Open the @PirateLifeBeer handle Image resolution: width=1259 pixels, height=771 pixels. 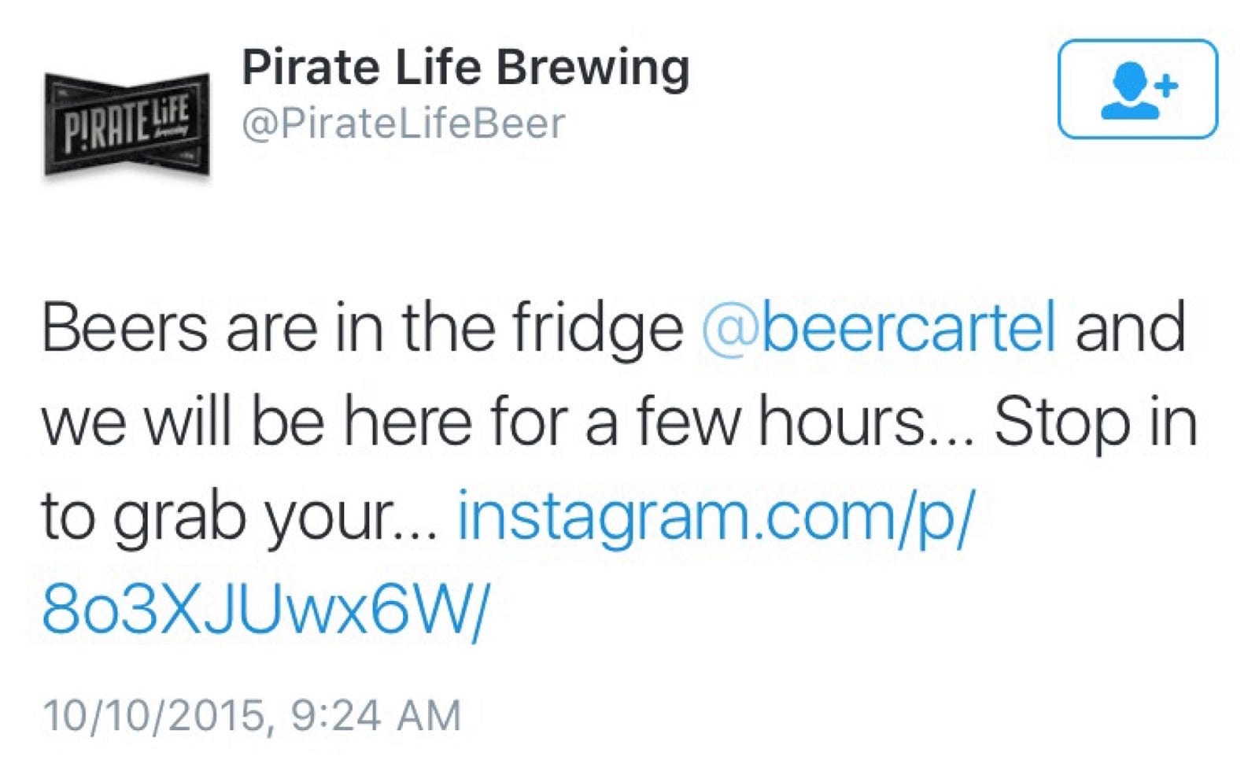403,124
